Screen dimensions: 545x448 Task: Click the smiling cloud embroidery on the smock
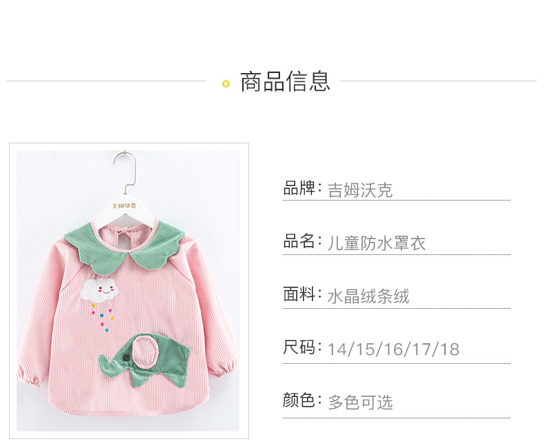pos(100,289)
